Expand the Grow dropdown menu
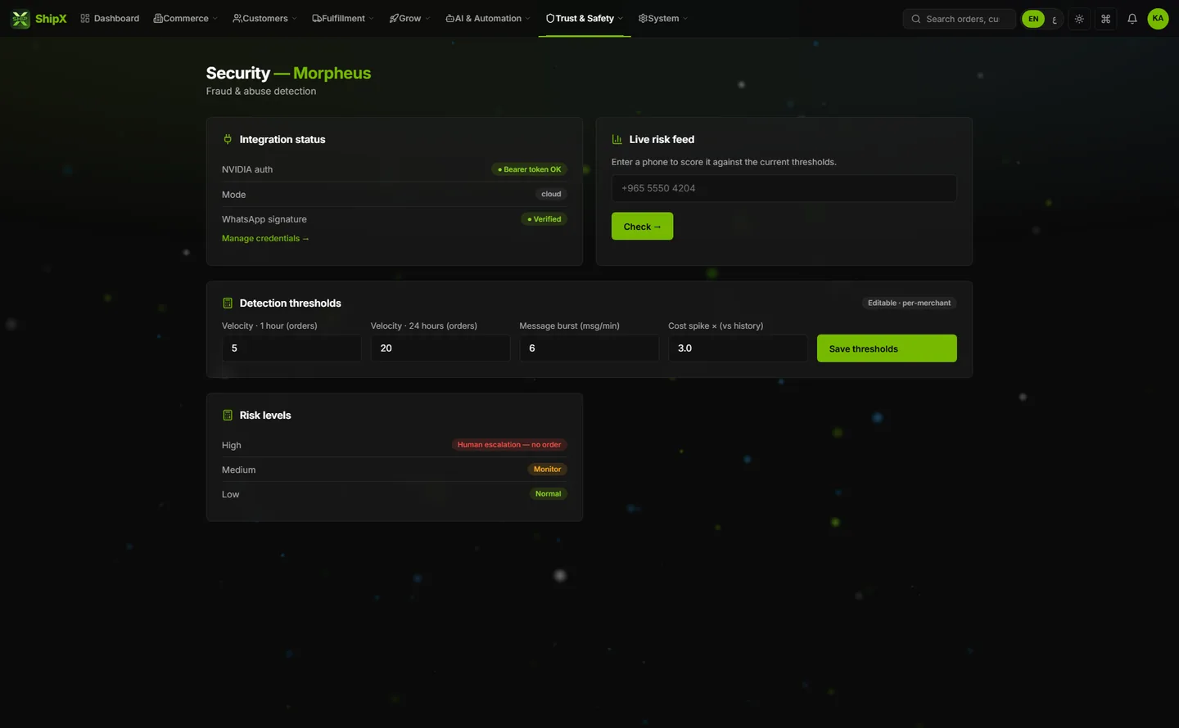The width and height of the screenshot is (1179, 728). coord(409,19)
